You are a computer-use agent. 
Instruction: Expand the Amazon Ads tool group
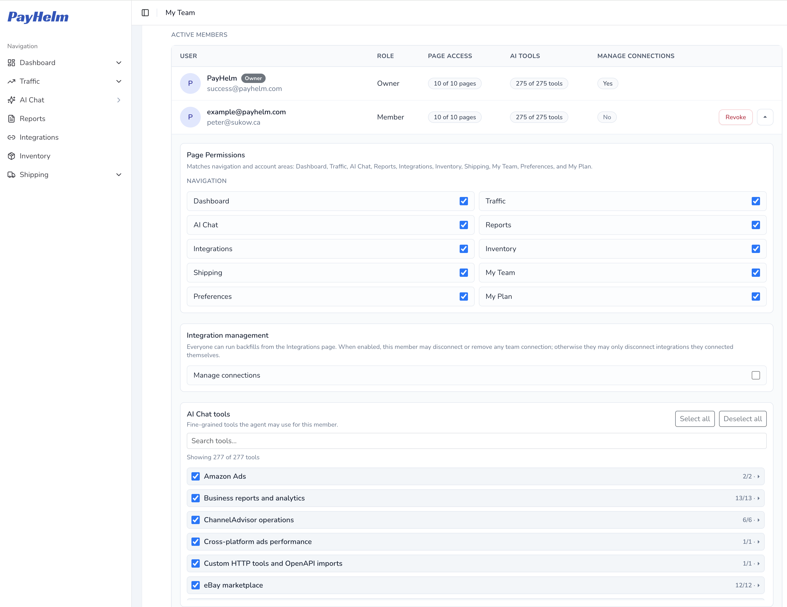[x=758, y=476]
